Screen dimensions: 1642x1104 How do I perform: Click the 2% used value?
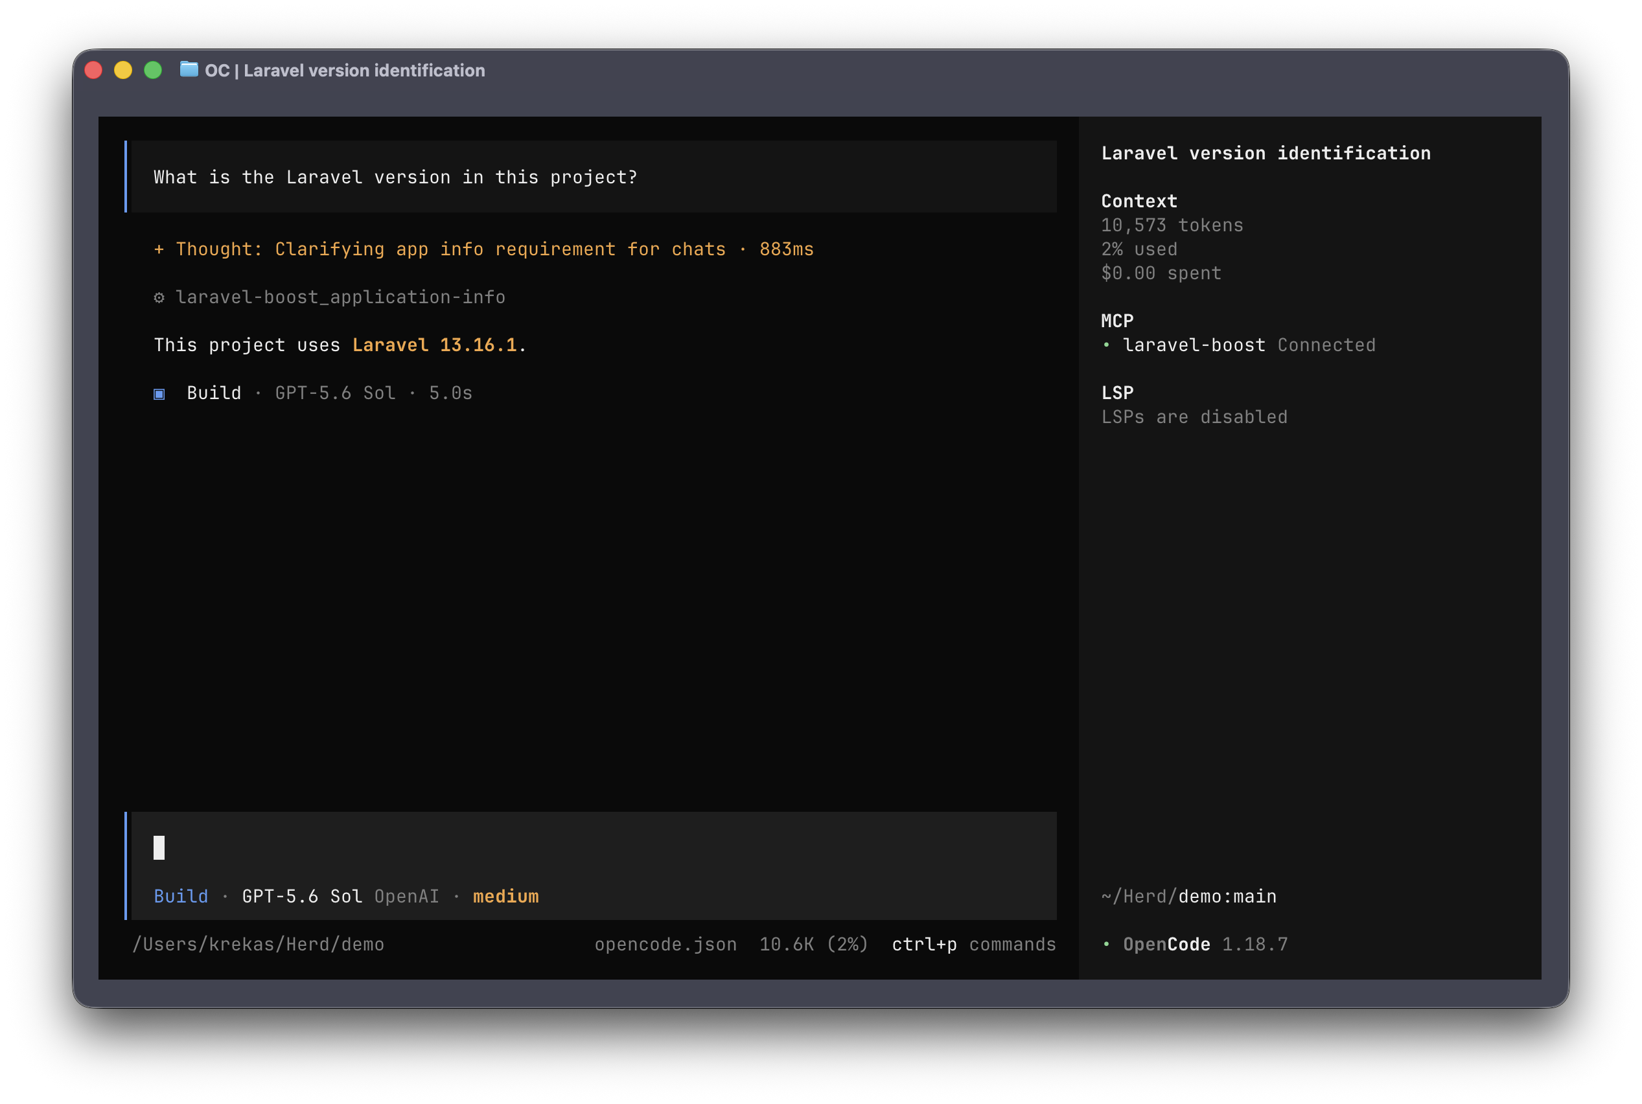point(1139,249)
